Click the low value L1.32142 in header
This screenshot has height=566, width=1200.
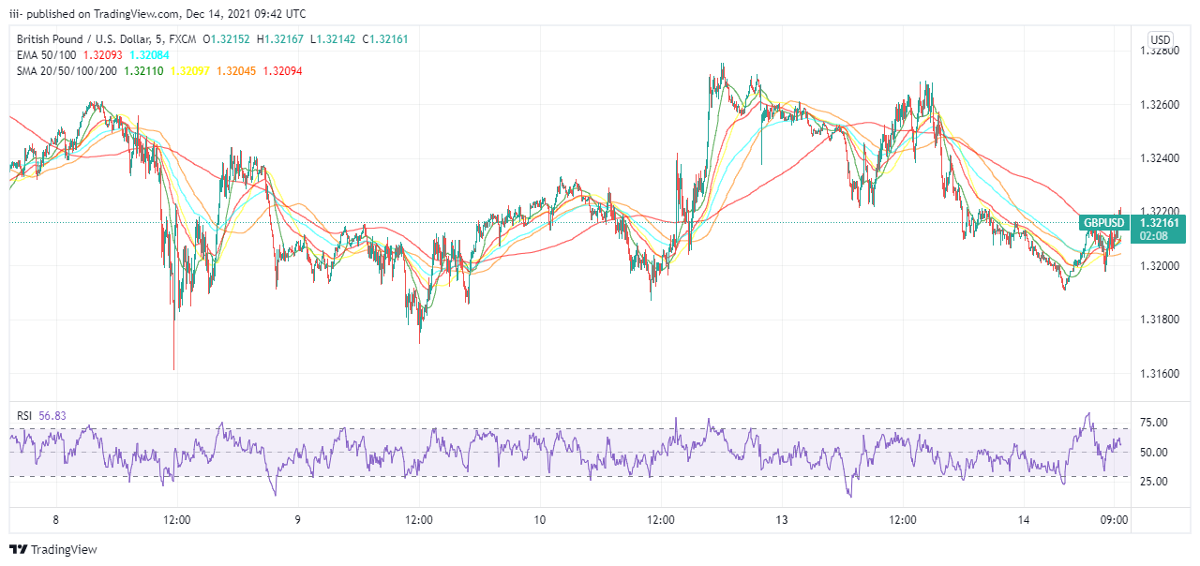pyautogui.click(x=333, y=39)
